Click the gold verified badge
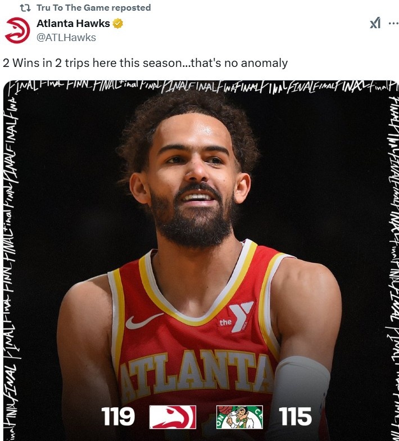Image resolution: width=399 pixels, height=441 pixels. [x=118, y=24]
